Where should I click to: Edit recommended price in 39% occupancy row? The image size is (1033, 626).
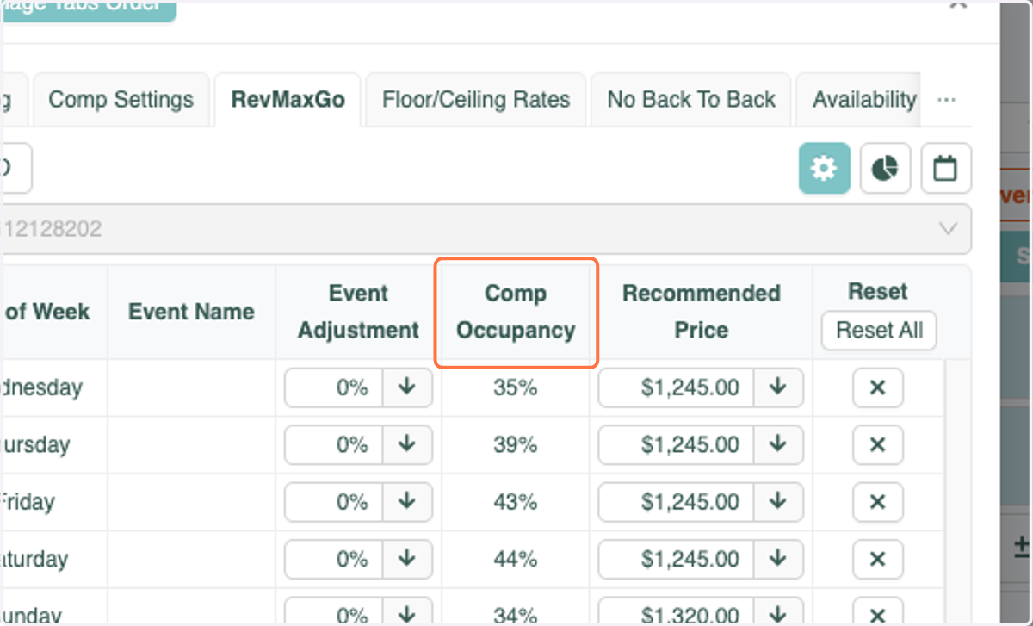pos(677,444)
